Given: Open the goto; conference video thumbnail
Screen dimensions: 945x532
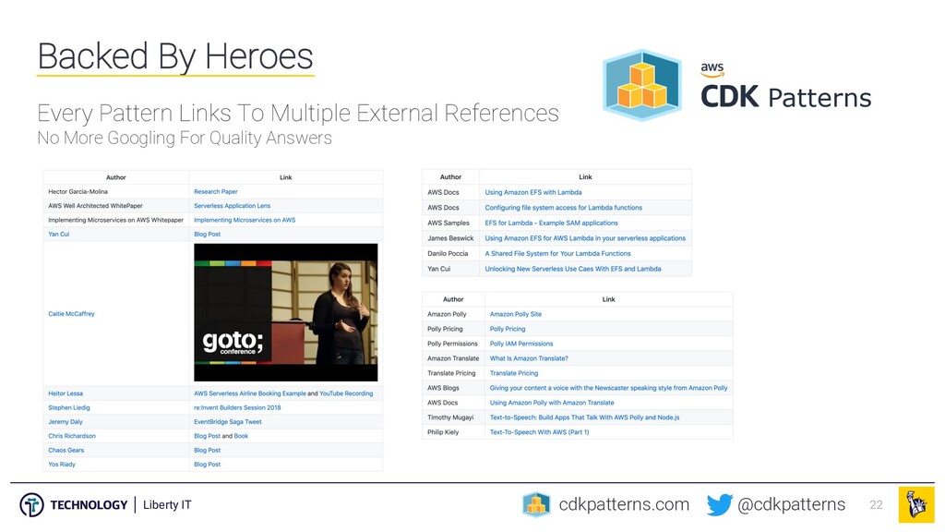Looking at the screenshot, I should pos(286,312).
